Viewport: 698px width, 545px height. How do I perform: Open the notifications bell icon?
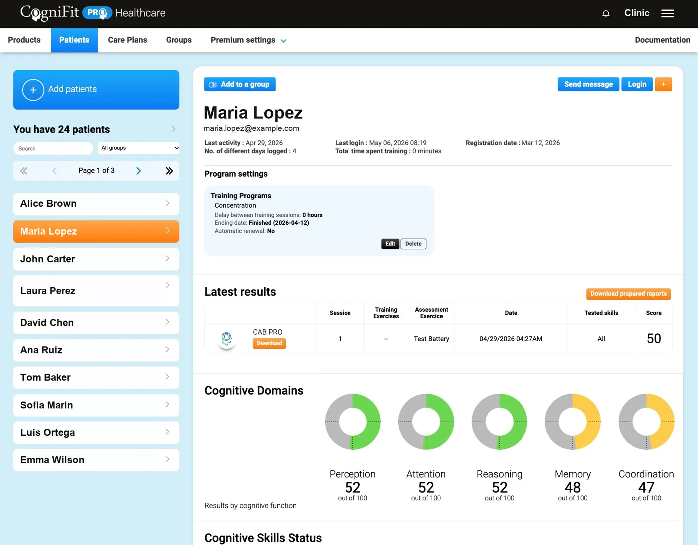tap(606, 13)
